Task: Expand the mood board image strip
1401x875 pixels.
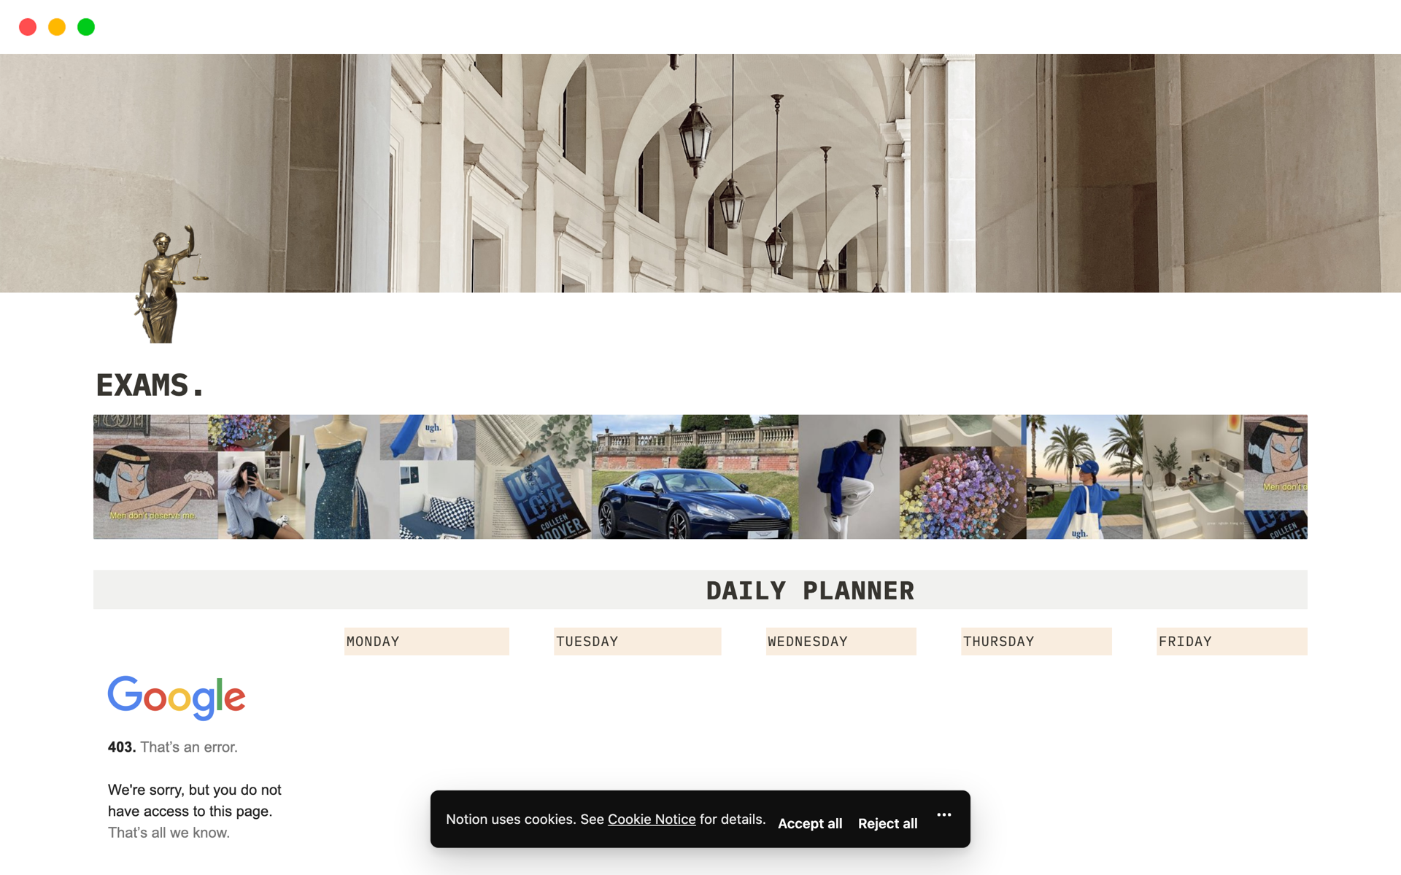Action: click(x=699, y=476)
